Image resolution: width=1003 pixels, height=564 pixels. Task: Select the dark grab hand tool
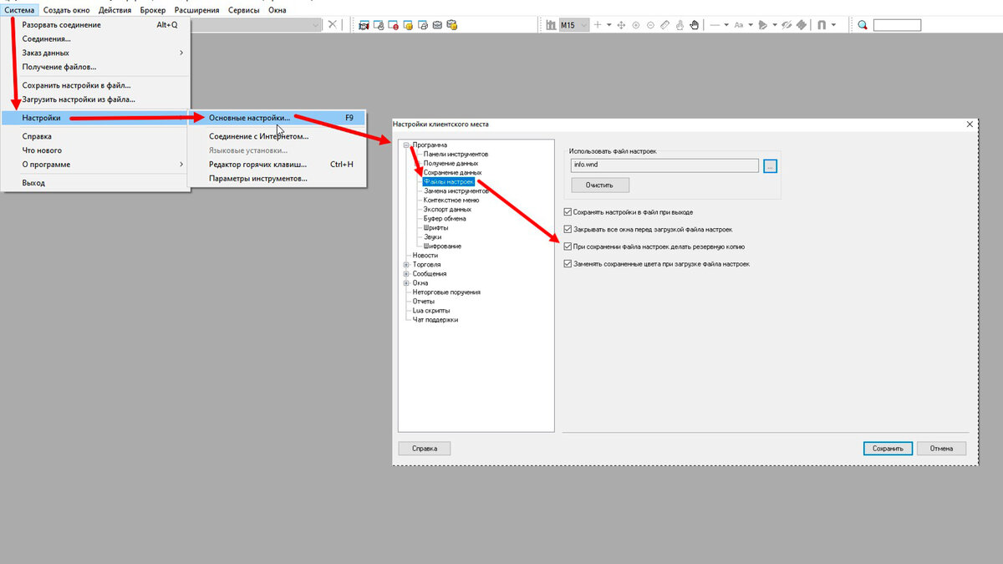pos(695,25)
